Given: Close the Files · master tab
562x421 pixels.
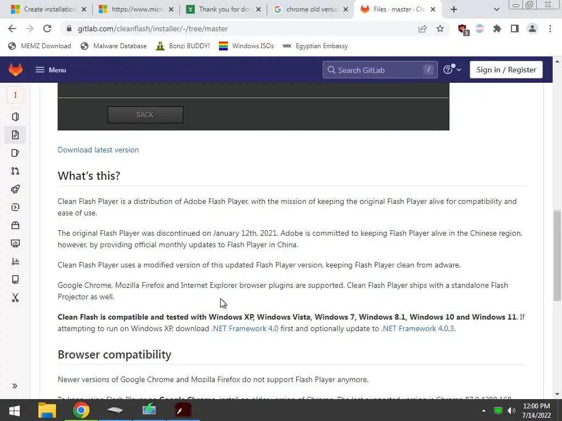Looking at the screenshot, I should pos(433,9).
